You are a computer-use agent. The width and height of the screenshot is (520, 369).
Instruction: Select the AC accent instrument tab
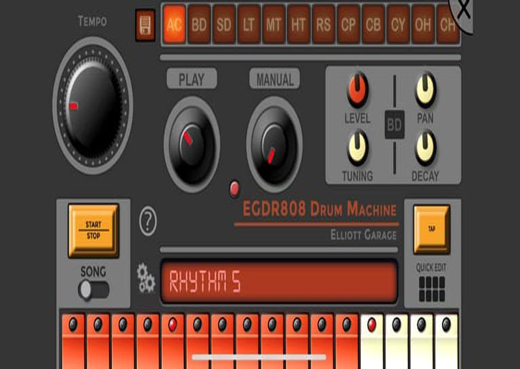coord(174,26)
